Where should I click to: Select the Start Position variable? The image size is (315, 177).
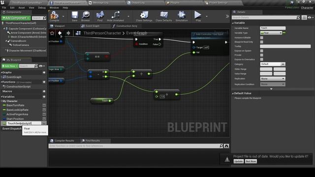15,119
